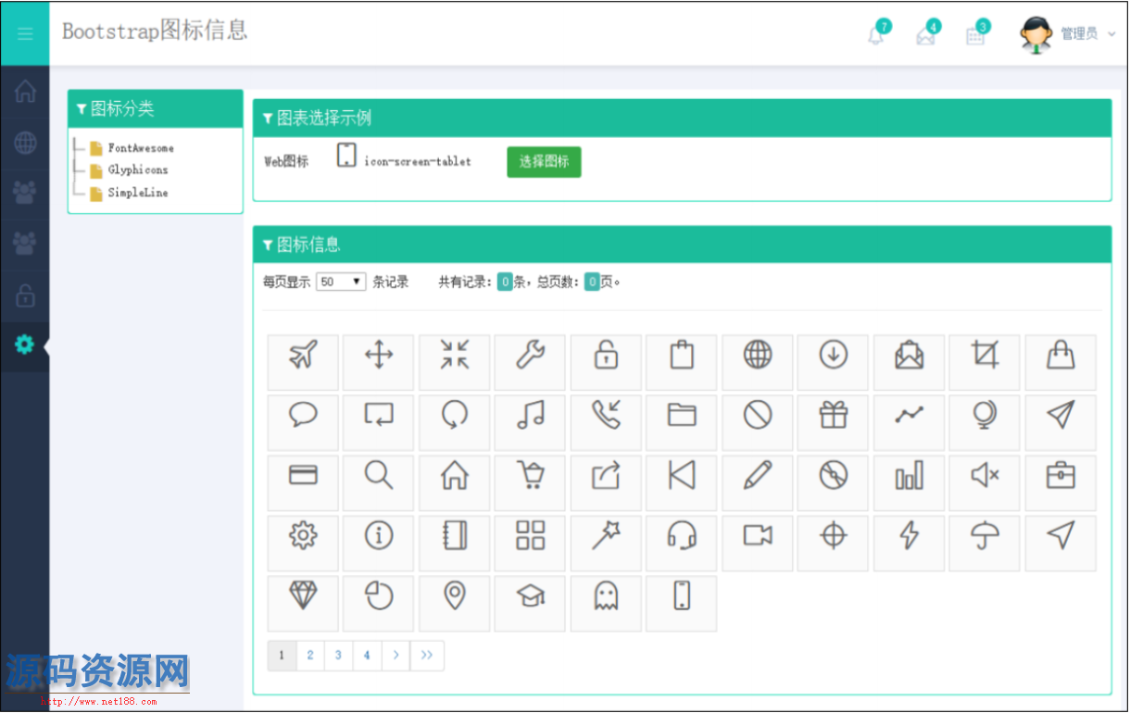Select the video camera icon tile
The width and height of the screenshot is (1130, 713).
758,543
